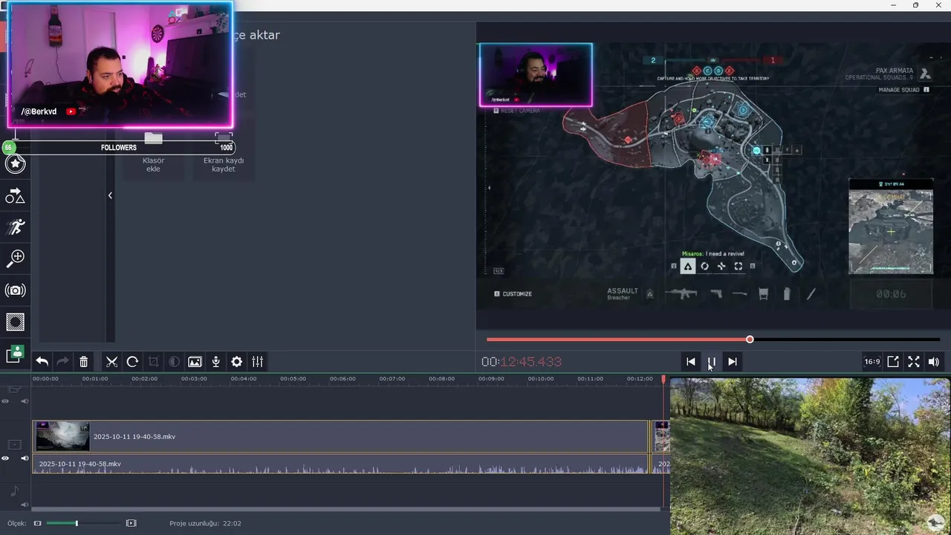Click the timeline horizontal scrollbar
Viewport: 951px width, 535px height.
click(345, 510)
